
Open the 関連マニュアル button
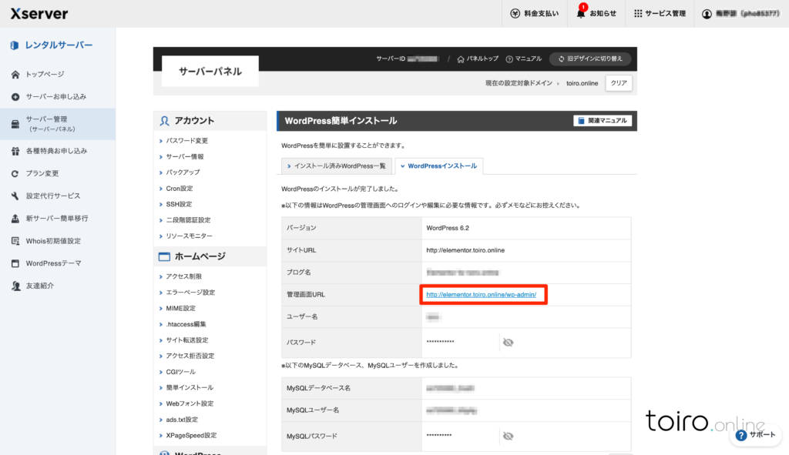(x=603, y=121)
